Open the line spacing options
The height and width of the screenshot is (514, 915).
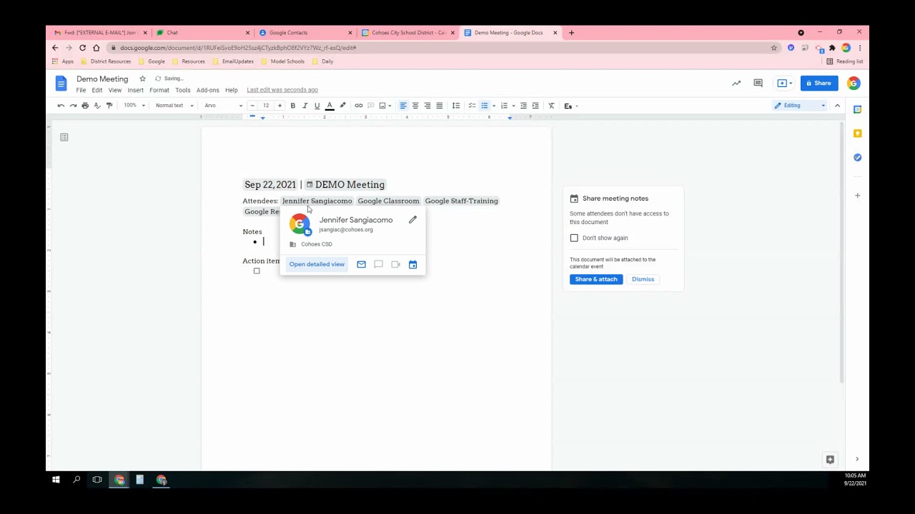click(x=456, y=106)
